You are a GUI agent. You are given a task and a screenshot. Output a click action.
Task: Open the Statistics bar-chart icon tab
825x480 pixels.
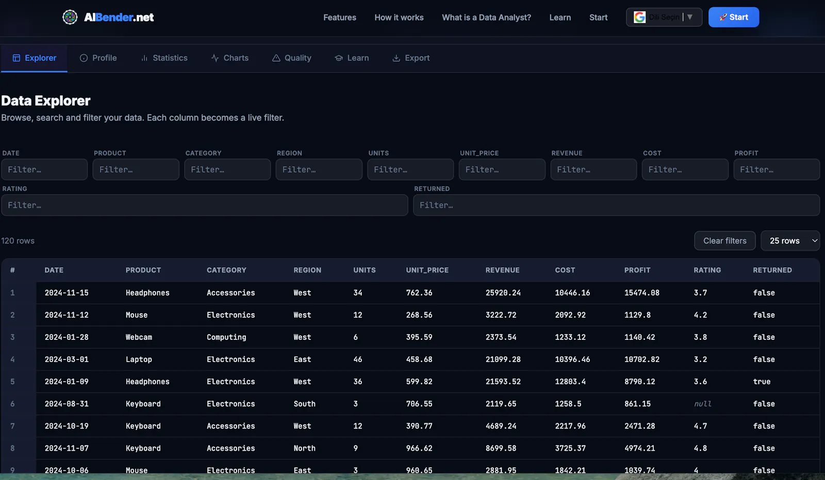click(144, 58)
